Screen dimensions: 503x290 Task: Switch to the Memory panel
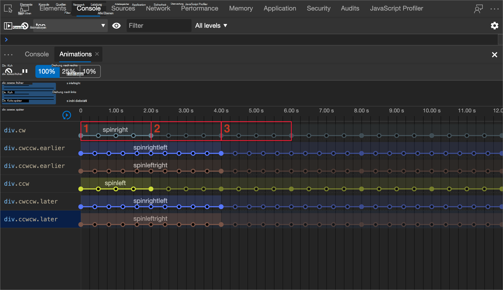(x=240, y=8)
